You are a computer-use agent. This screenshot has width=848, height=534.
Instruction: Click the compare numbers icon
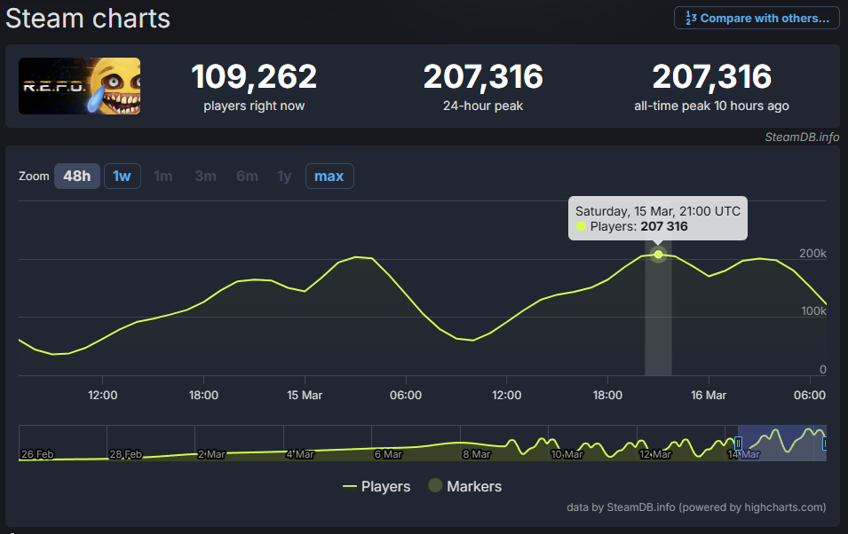[691, 19]
